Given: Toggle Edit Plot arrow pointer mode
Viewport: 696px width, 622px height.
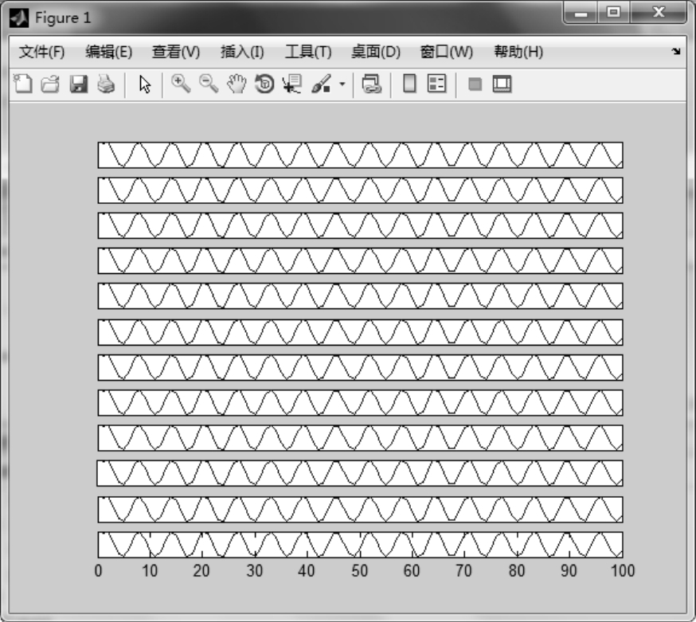Looking at the screenshot, I should pos(144,84).
